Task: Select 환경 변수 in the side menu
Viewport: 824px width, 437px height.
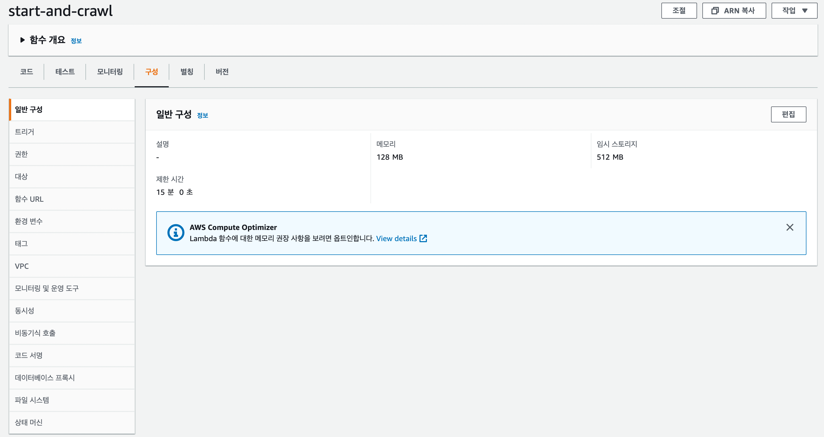Action: 29,221
